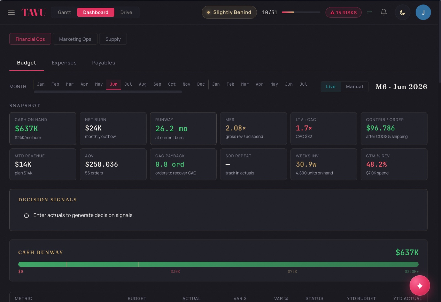Open the LTV : CAC card
Image resolution: width=441 pixels, height=302 pixels.
coord(324,129)
